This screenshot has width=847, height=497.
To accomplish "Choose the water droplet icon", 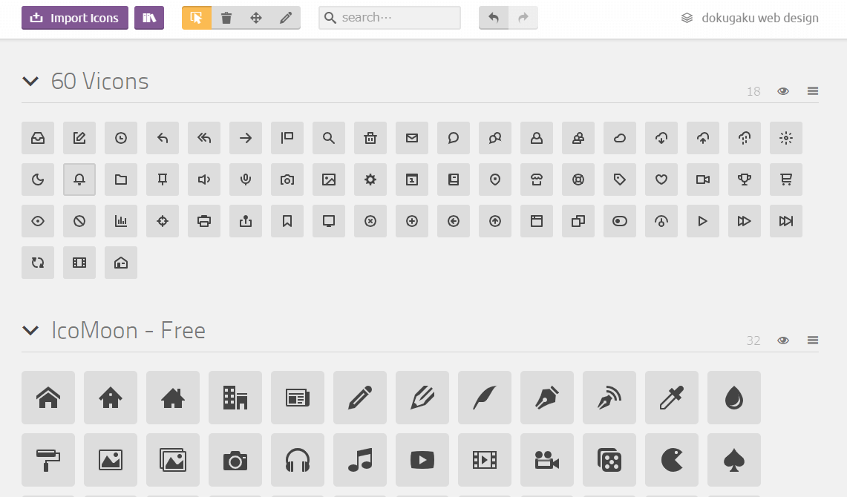I will (x=734, y=398).
